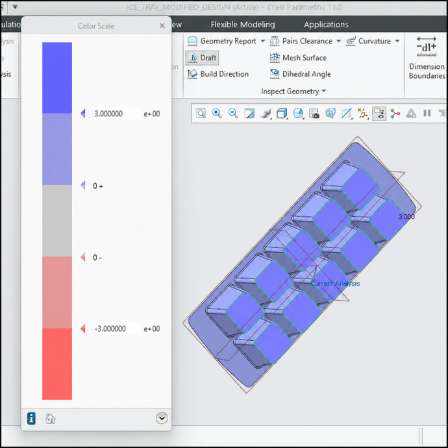Viewport: 448px width, 448px height.
Task: Expand the Geometry Report dropdown arrow
Action: point(262,41)
